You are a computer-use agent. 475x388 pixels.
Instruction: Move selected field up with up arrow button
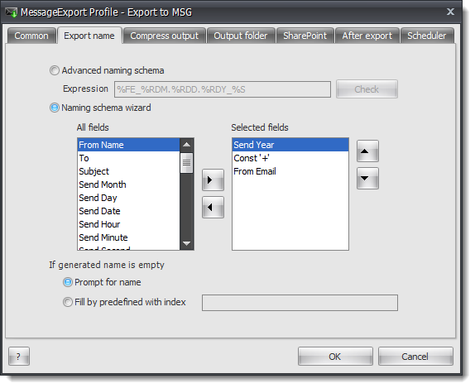pos(367,151)
